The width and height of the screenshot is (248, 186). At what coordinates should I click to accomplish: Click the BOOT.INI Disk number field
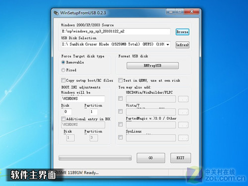(68, 112)
